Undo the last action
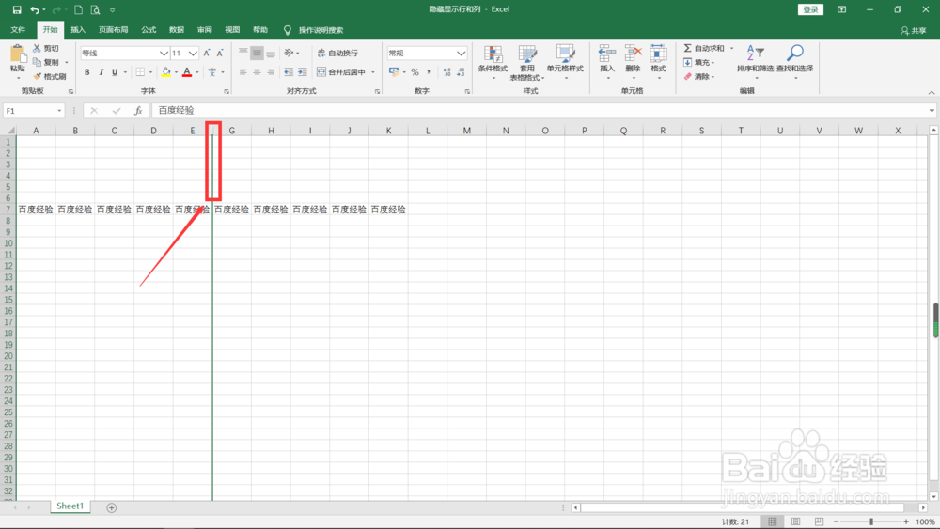This screenshot has height=529, width=940. point(35,9)
